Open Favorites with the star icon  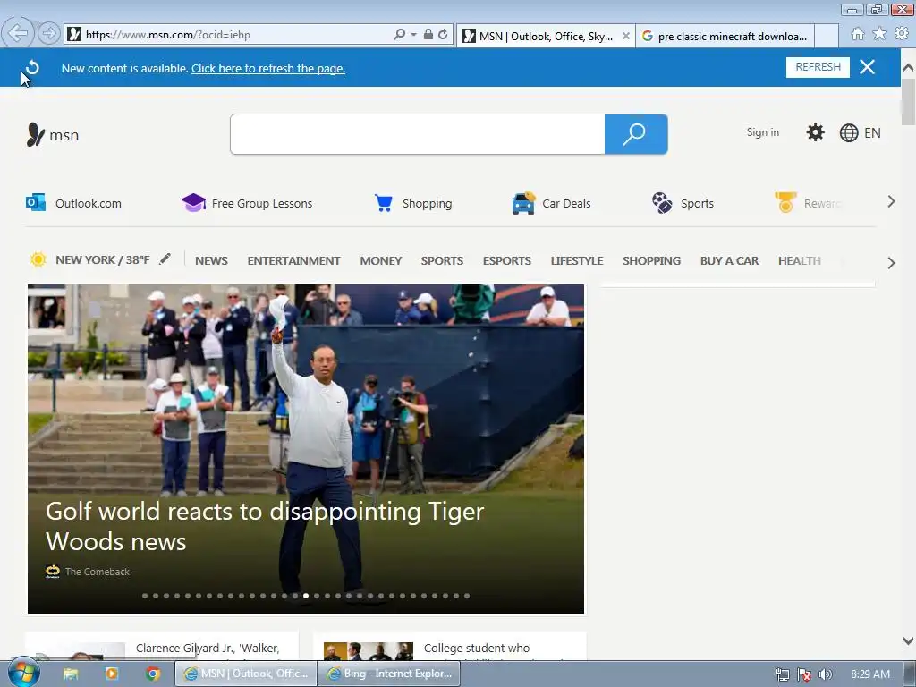click(x=879, y=34)
